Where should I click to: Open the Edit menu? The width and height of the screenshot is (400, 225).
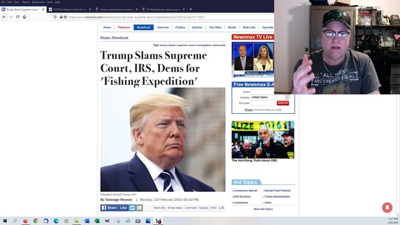pyautogui.click(x=9, y=2)
